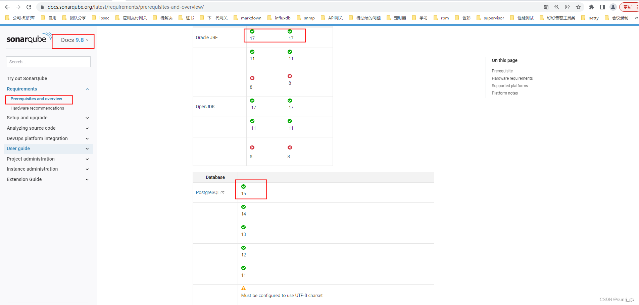Open the 性能测试 bookmark folder
This screenshot has width=639, height=305.
point(522,18)
